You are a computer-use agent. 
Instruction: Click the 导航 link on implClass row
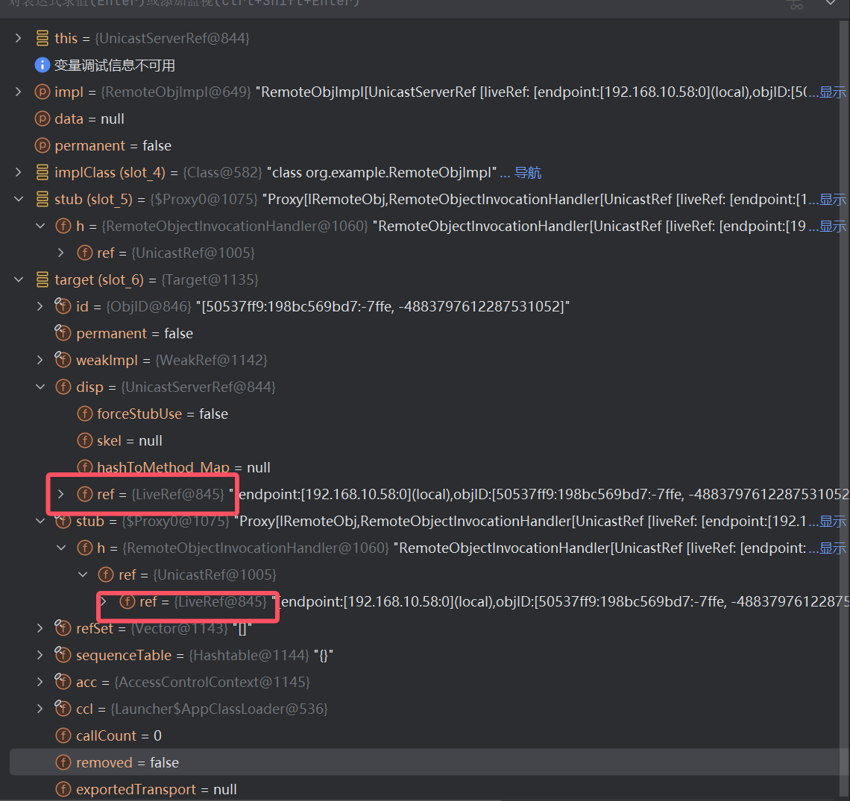pyautogui.click(x=528, y=173)
